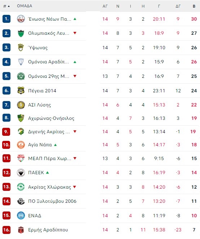
Task: Click the ΟΜΑΔΑ column header
Action: coord(25,6)
